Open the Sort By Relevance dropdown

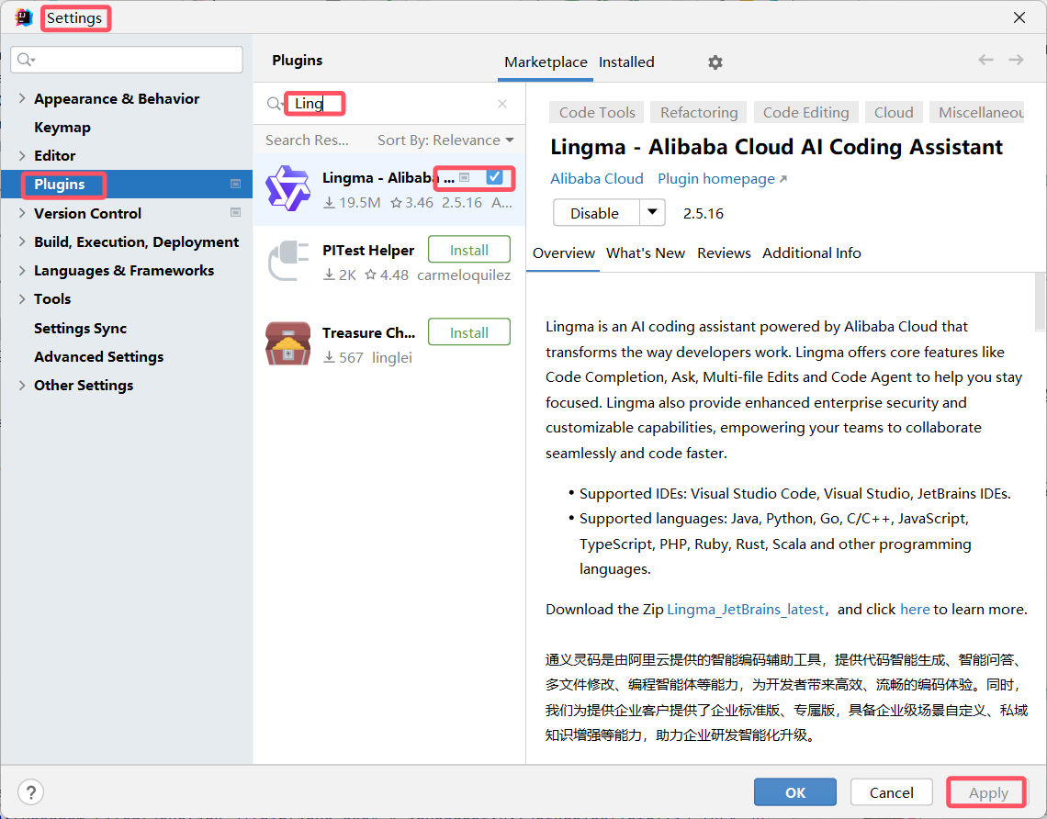(x=445, y=140)
